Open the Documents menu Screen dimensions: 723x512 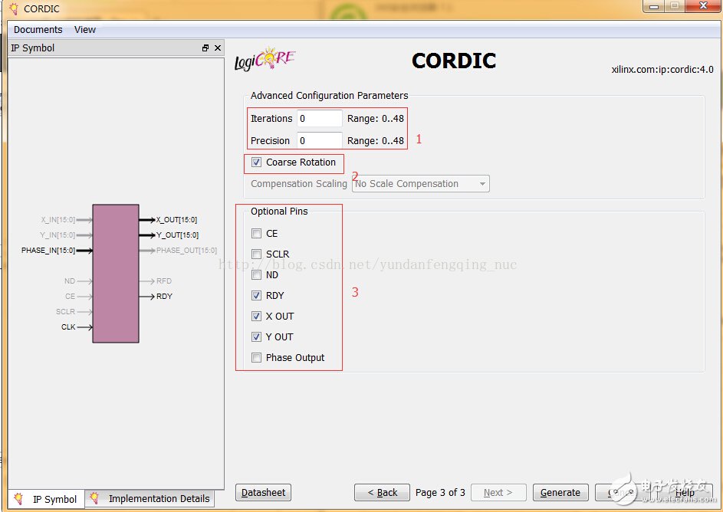coord(37,29)
